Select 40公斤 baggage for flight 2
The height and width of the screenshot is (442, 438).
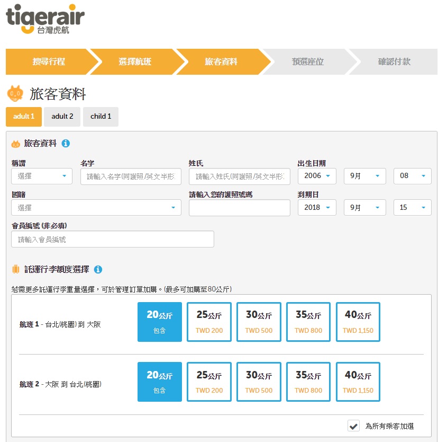358,382
